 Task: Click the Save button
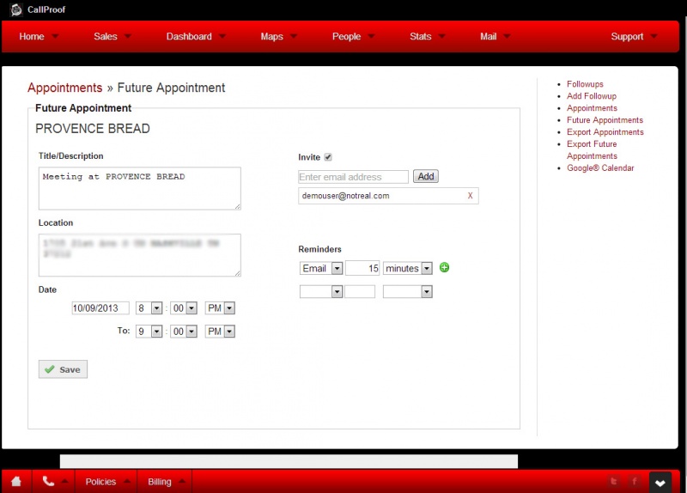tap(63, 369)
